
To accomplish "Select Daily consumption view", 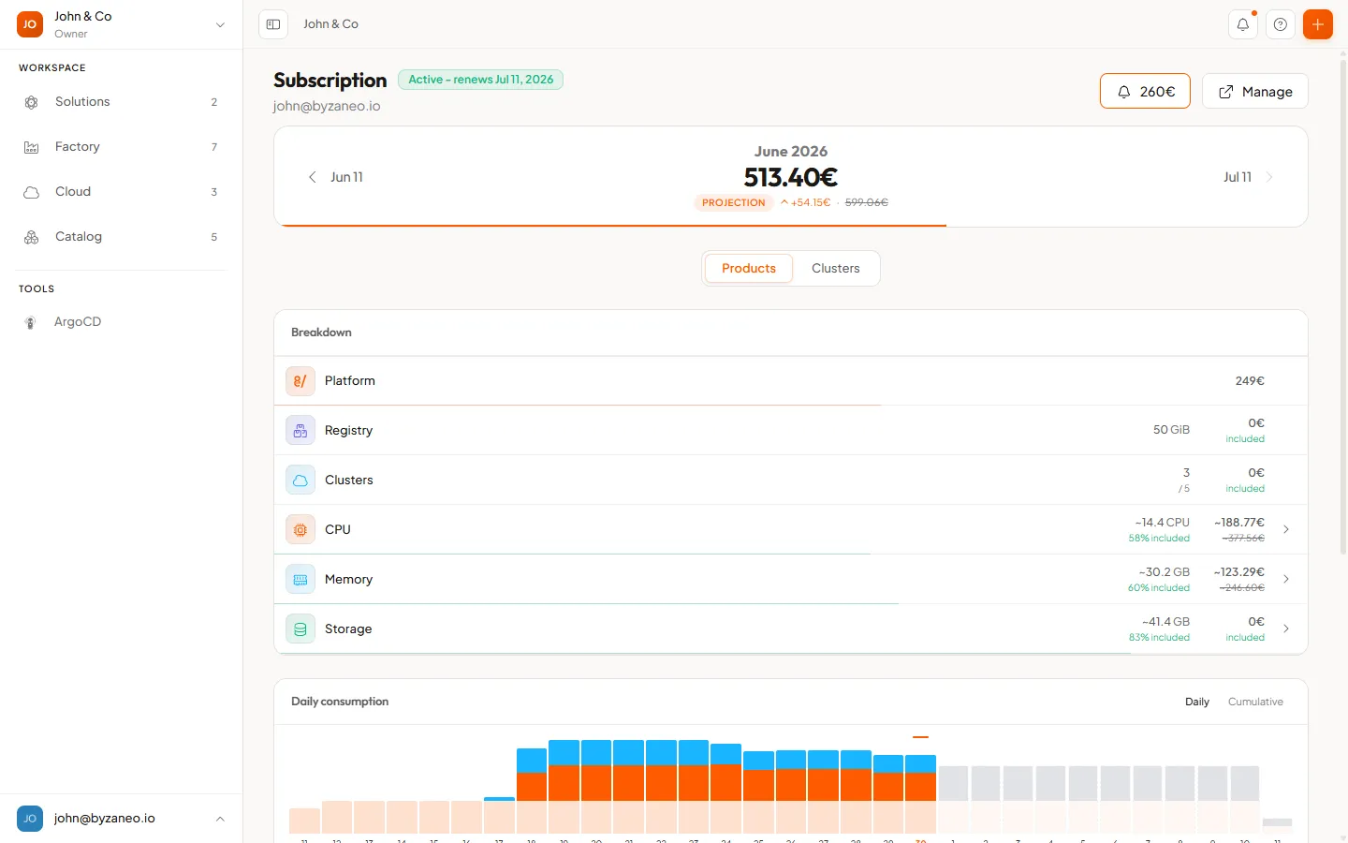I will 1197,702.
